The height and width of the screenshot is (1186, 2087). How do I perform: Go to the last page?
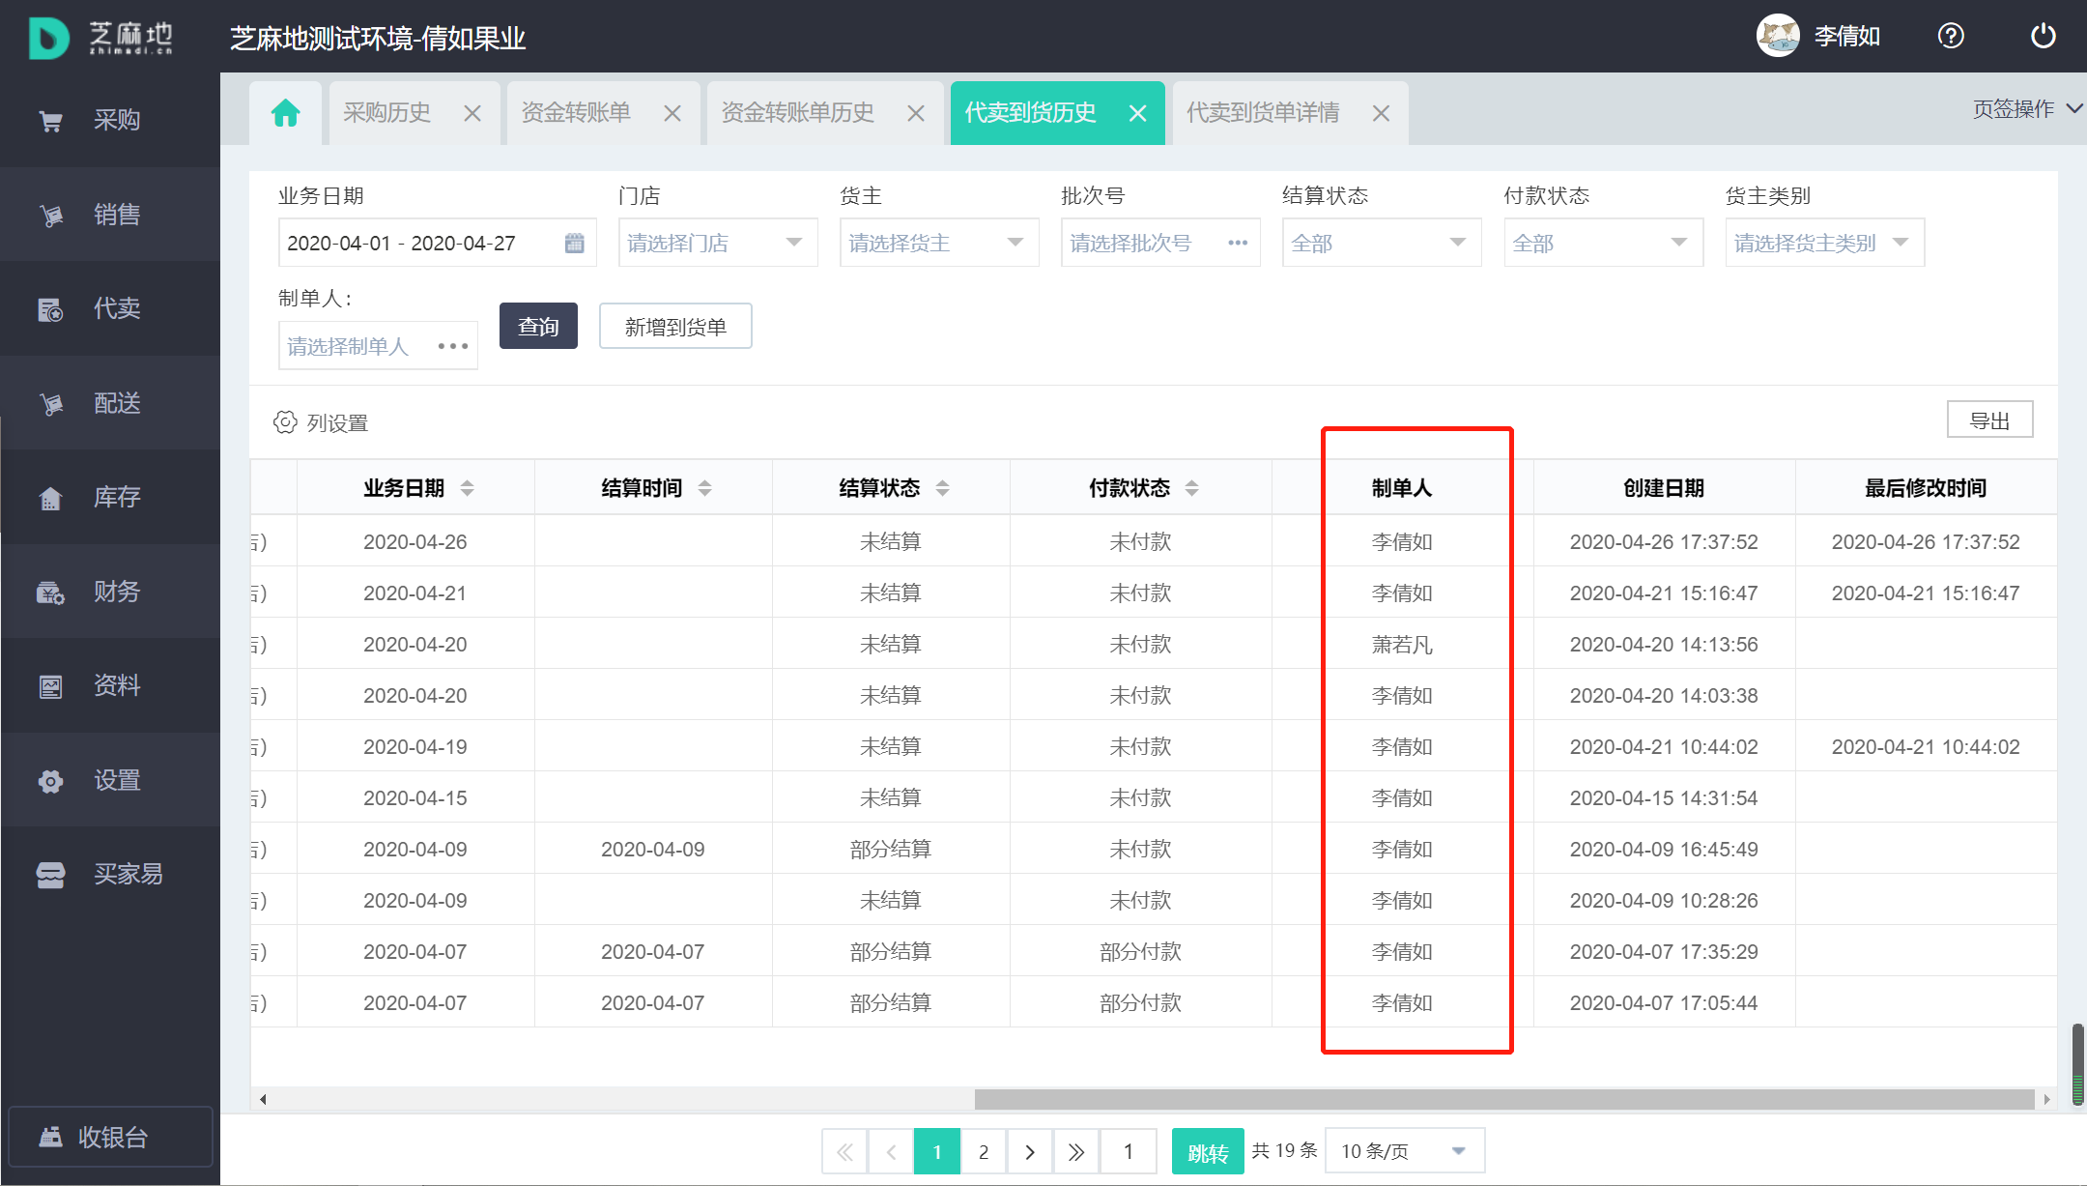[x=1076, y=1151]
